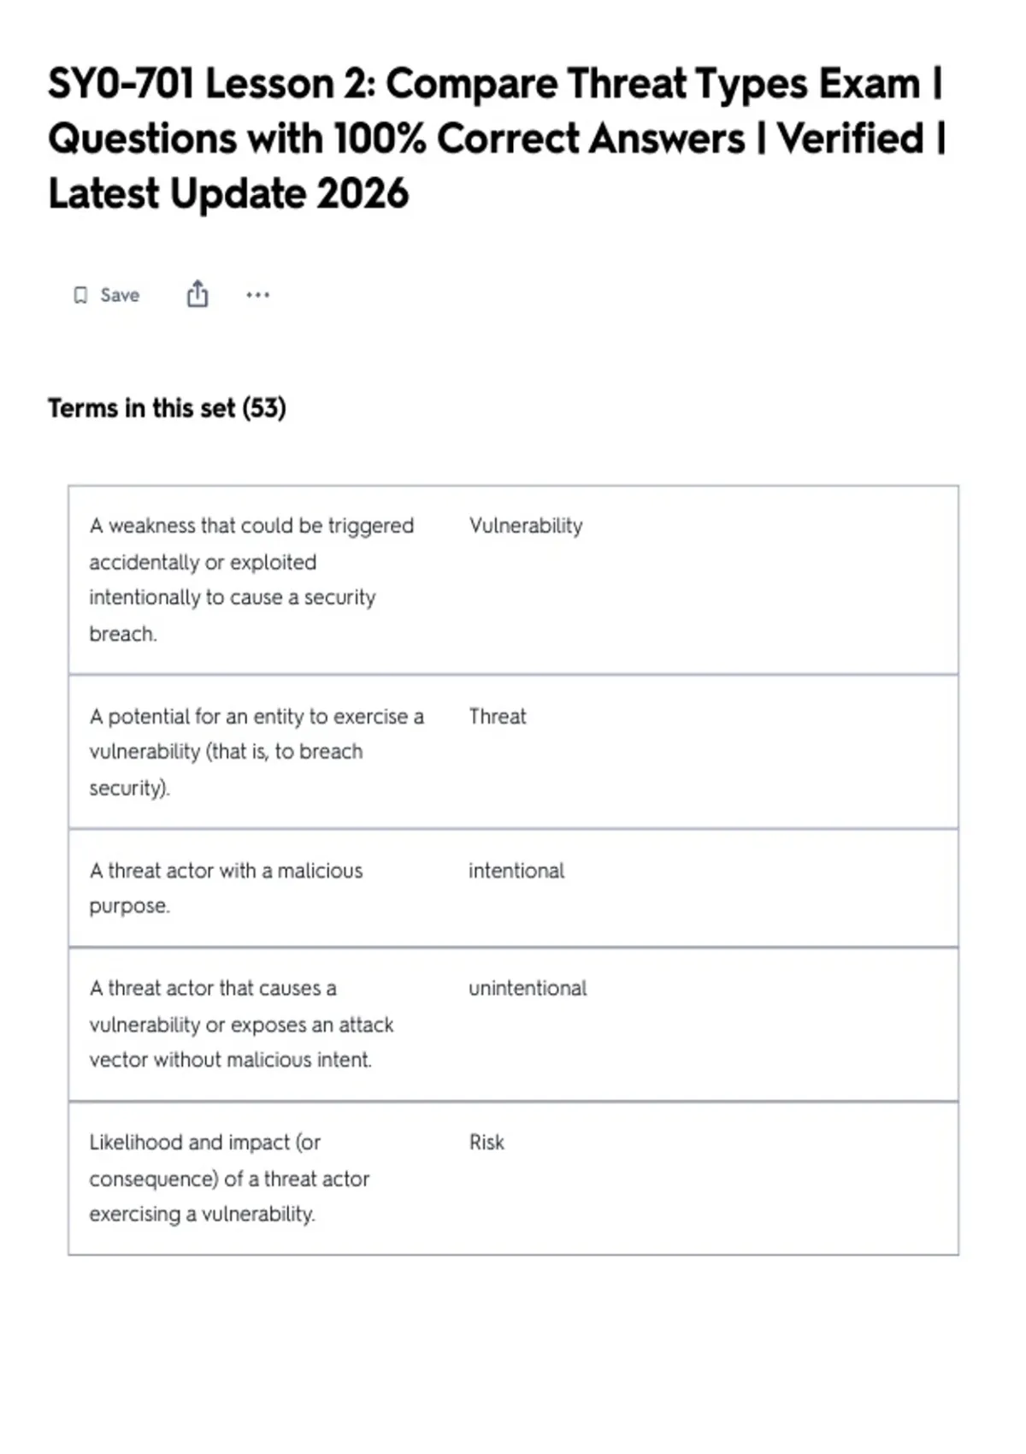The image size is (1026, 1454).
Task: Click the Save label text
Action: (120, 295)
